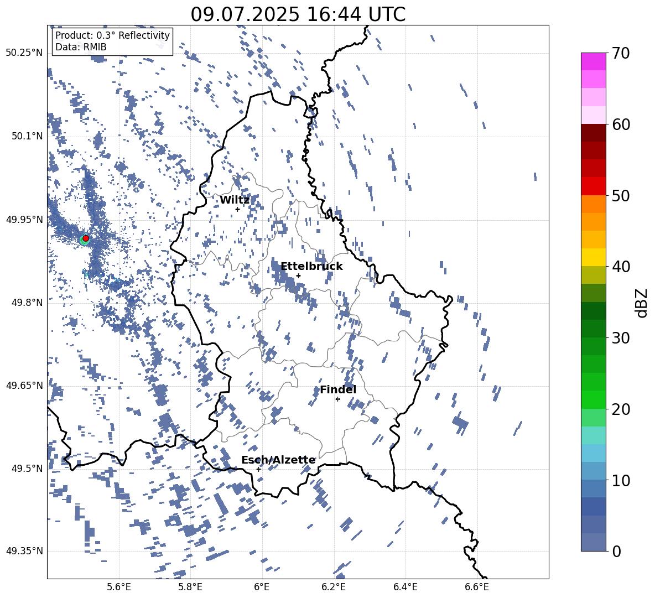Click the 50.25°N latitude label

tap(24, 53)
